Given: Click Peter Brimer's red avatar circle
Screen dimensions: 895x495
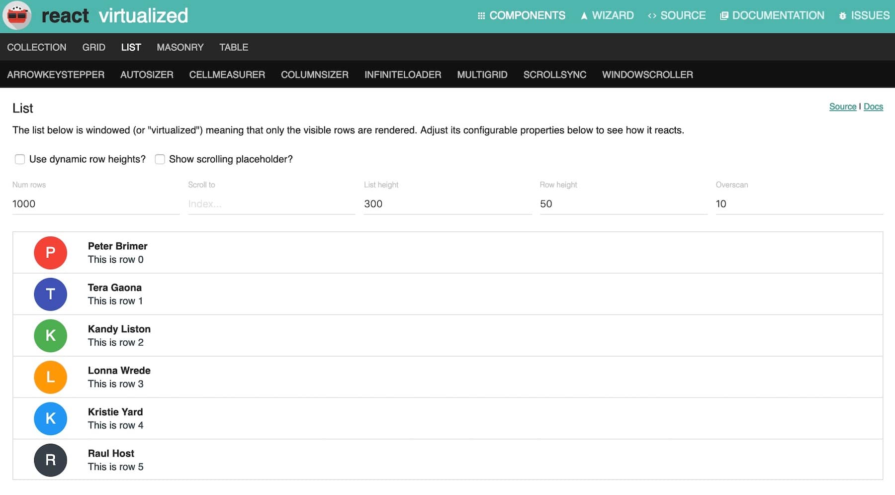Looking at the screenshot, I should point(50,253).
